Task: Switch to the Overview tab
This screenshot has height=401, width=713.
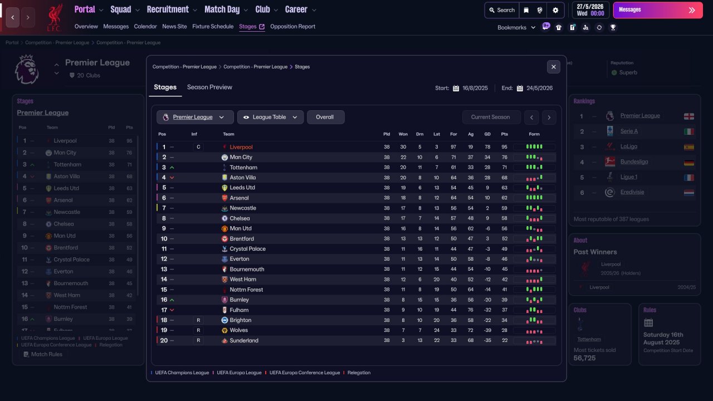Action: coord(86,27)
